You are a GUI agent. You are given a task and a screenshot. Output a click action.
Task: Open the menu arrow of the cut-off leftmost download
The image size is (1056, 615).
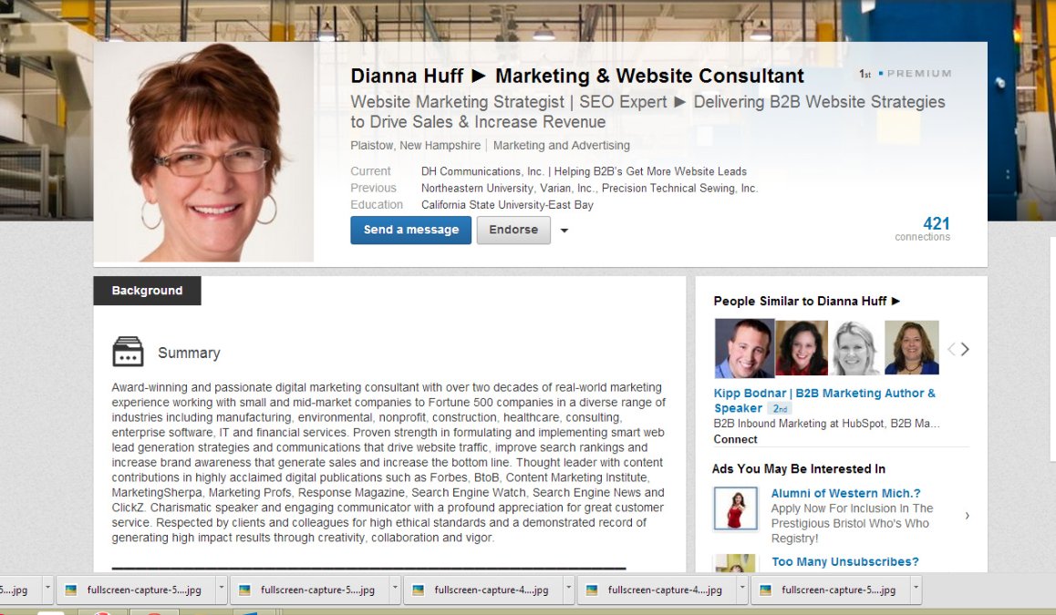pos(47,588)
